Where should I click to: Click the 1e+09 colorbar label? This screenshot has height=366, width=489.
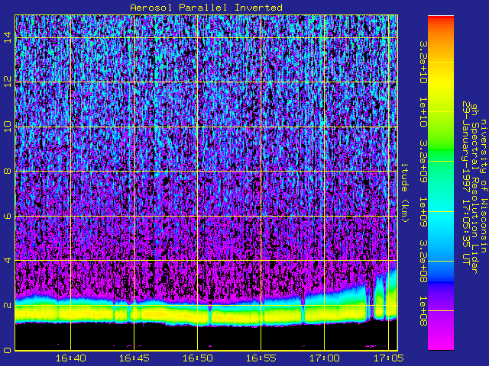[423, 211]
